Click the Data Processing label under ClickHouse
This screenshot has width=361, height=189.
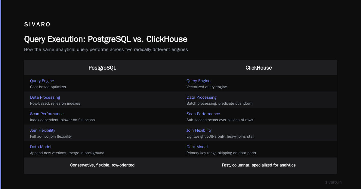(x=202, y=97)
